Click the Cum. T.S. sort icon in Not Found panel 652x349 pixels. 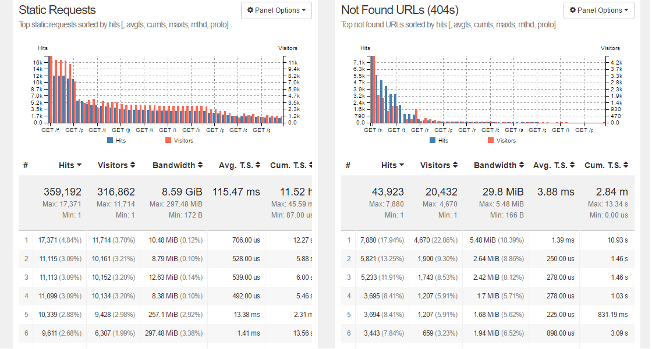626,165
